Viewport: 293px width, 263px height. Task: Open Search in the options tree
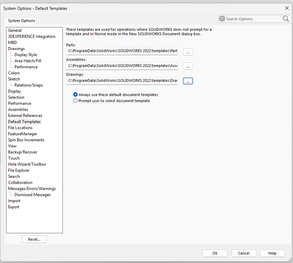pyautogui.click(x=14, y=176)
